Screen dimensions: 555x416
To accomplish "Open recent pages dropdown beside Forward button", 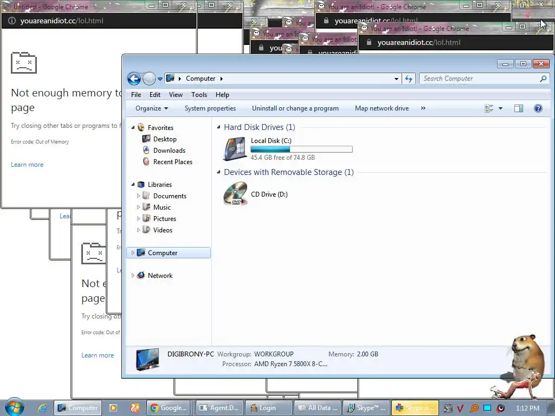I will tap(160, 79).
